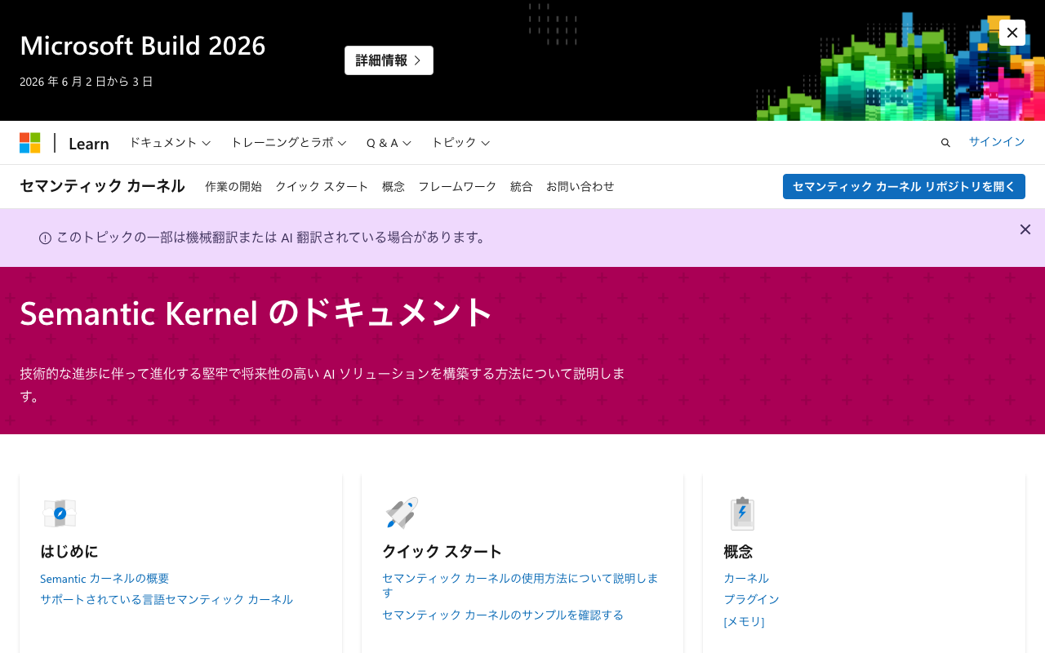Open the search magnifier icon
1045x653 pixels.
[x=945, y=143]
